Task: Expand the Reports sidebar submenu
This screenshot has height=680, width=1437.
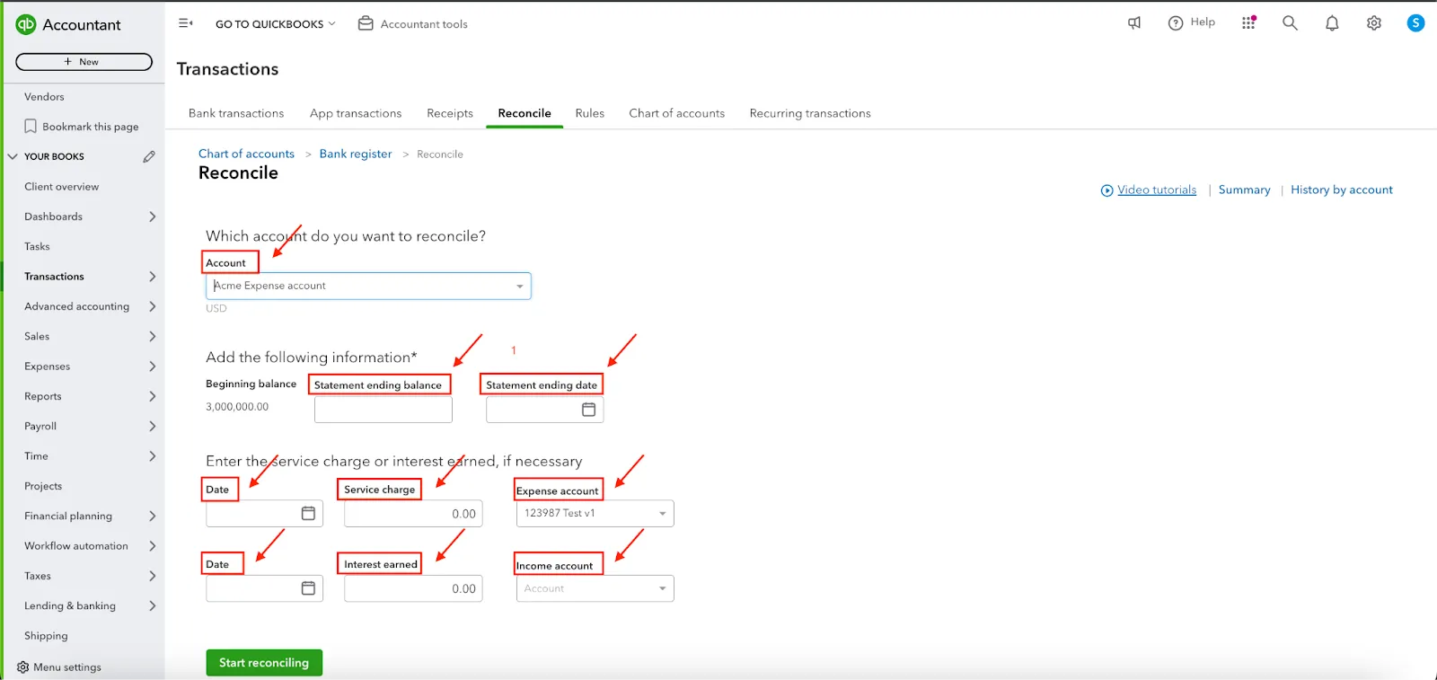Action: click(152, 396)
